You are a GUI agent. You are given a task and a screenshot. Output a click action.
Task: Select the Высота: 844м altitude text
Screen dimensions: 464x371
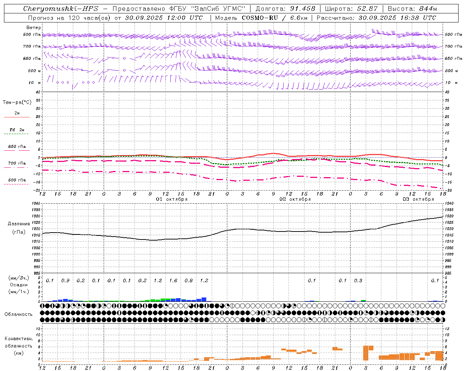coord(412,9)
